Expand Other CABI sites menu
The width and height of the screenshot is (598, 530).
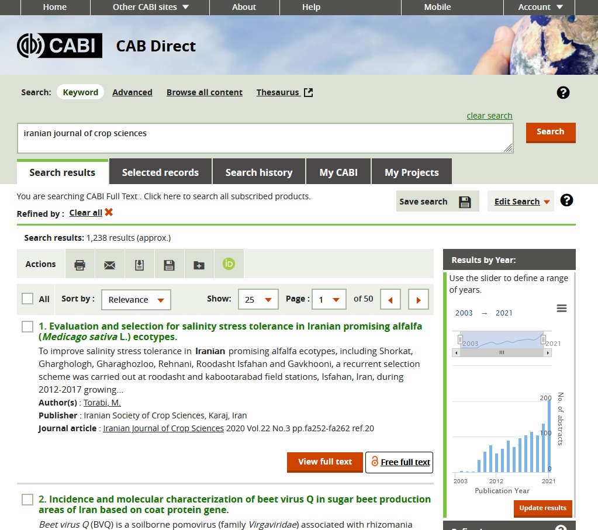click(150, 7)
